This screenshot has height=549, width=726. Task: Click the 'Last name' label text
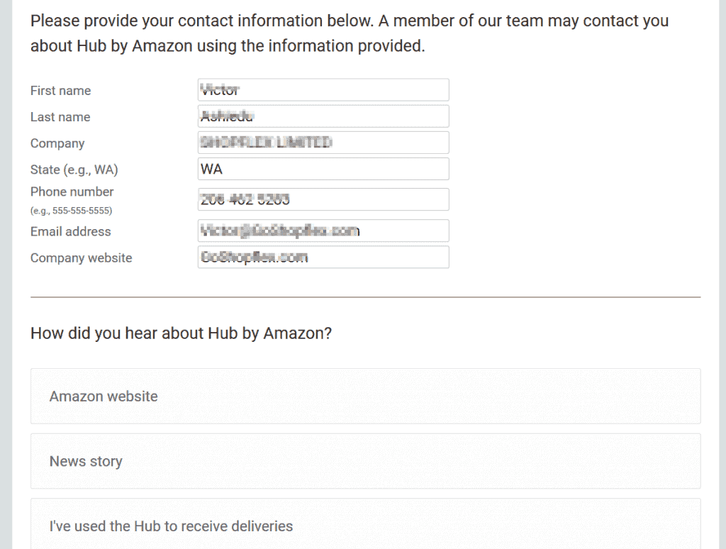click(60, 117)
